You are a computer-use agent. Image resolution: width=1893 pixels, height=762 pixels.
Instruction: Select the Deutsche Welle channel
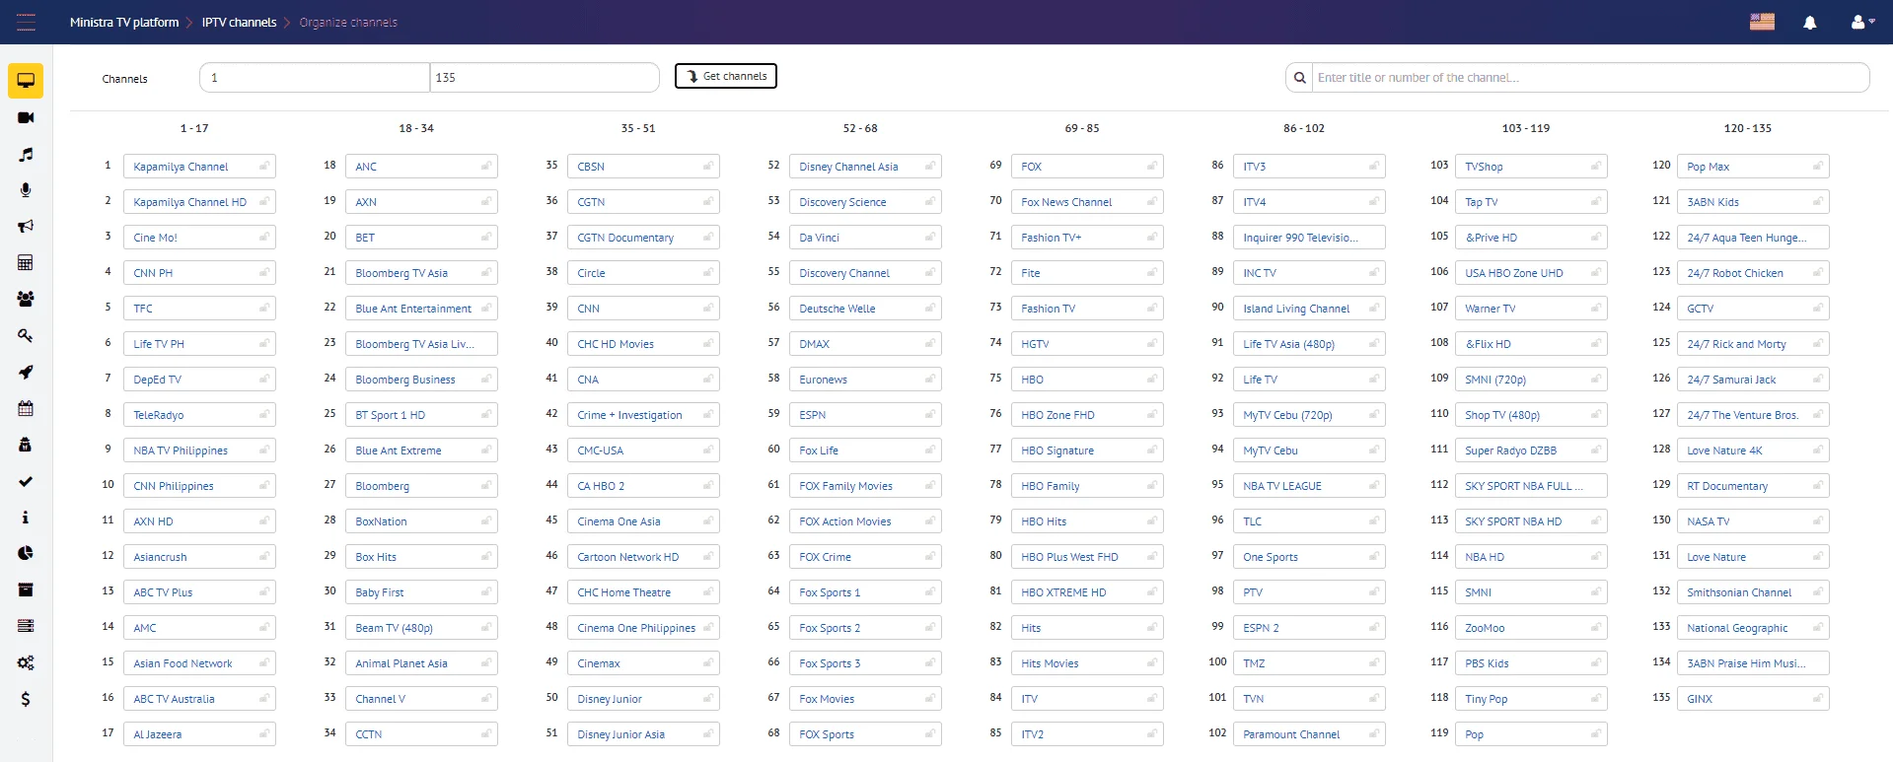[x=865, y=308]
